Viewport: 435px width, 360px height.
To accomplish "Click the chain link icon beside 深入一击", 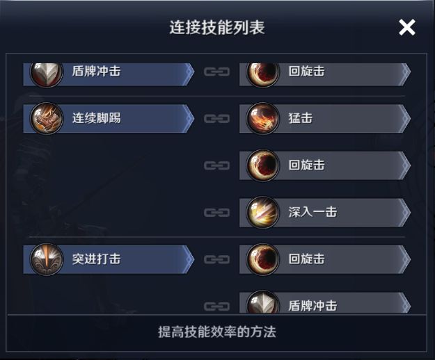I will pyautogui.click(x=217, y=212).
